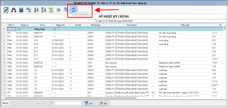The width and height of the screenshot is (228, 108).
Task: Click the horizontal scrollbar left arrow
Action: pyautogui.click(x=3, y=98)
